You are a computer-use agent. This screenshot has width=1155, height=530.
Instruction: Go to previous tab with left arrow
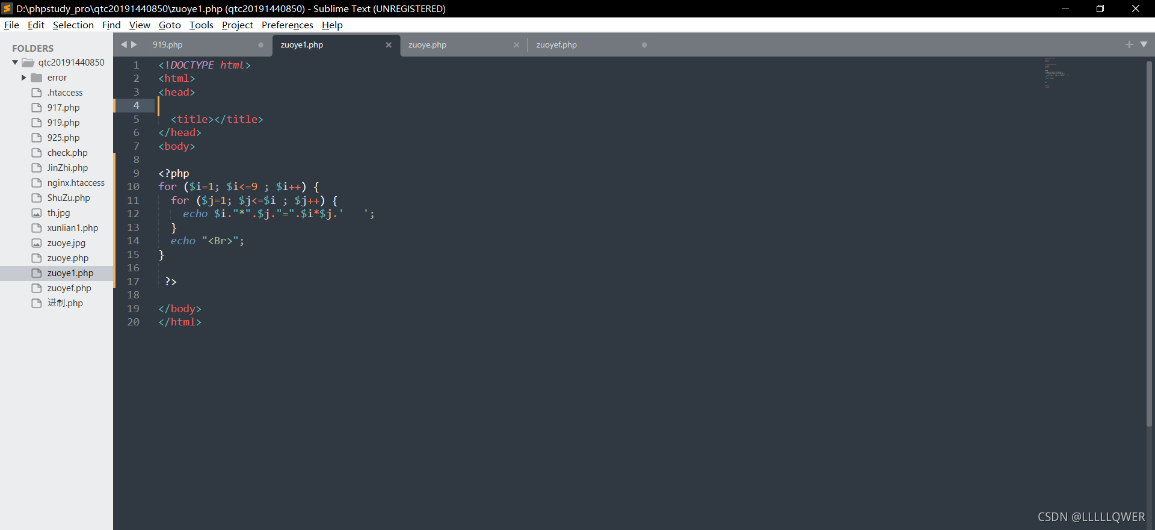point(124,45)
